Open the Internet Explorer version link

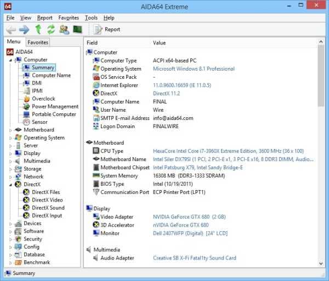tap(182, 85)
